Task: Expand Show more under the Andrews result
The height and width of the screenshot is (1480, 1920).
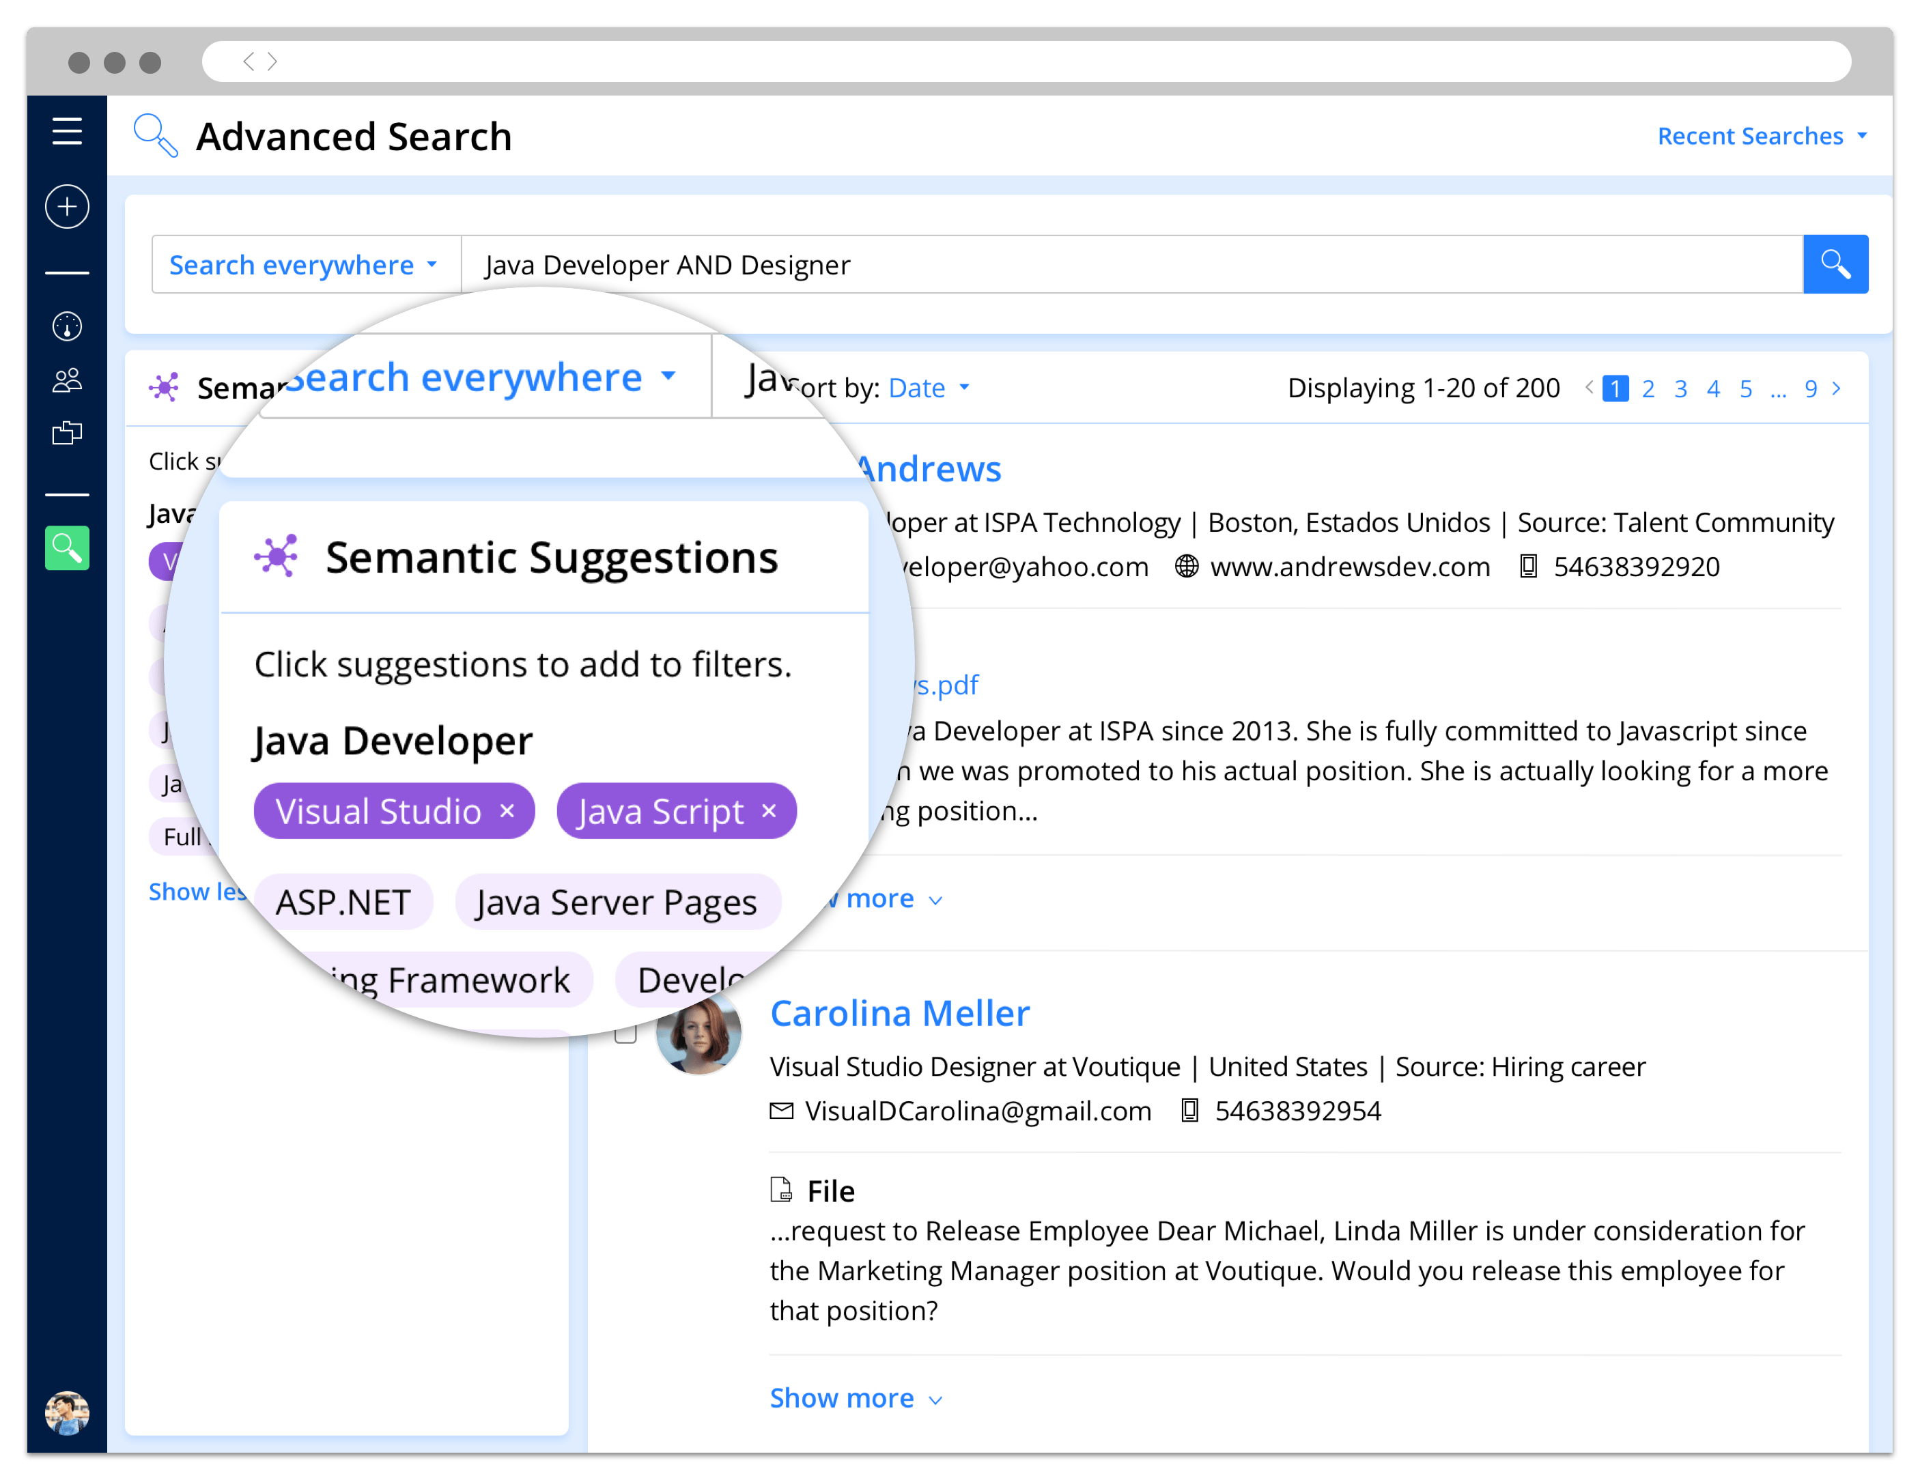Action: pos(883,898)
